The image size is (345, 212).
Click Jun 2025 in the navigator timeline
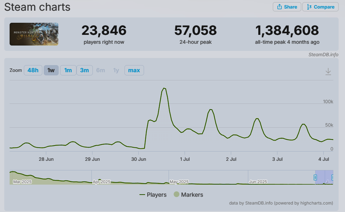(x=258, y=182)
